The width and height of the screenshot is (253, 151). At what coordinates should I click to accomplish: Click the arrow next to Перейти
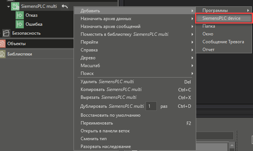coord(192,42)
